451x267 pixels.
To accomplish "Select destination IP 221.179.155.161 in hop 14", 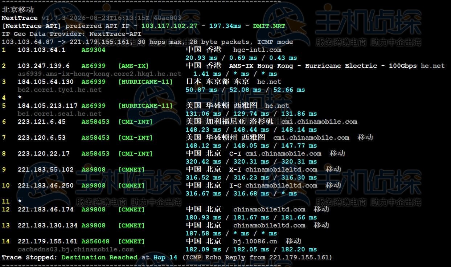I will [48, 241].
